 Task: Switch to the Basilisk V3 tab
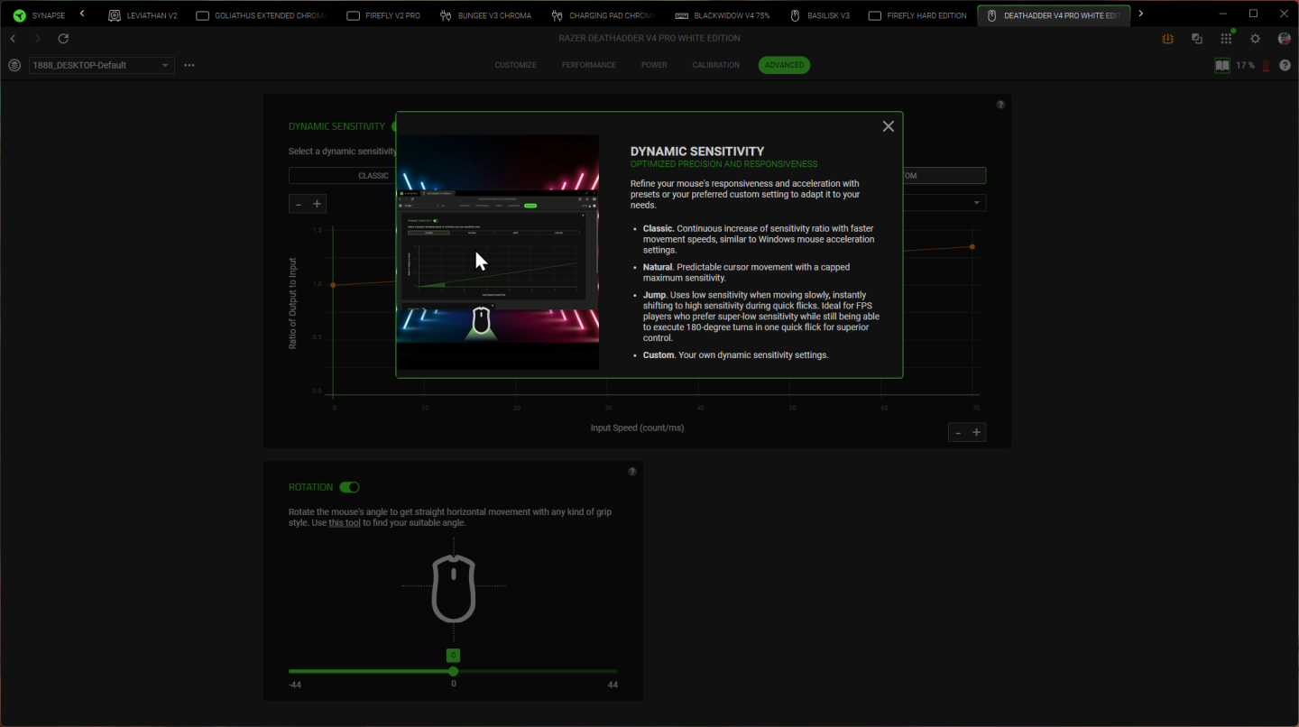(819, 15)
